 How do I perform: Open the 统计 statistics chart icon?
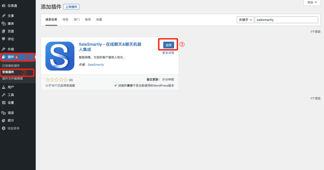(x=4, y=121)
